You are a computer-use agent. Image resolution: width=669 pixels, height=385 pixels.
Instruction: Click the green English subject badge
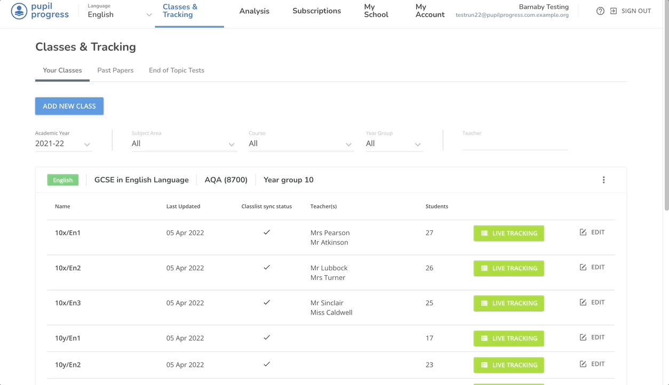(62, 180)
